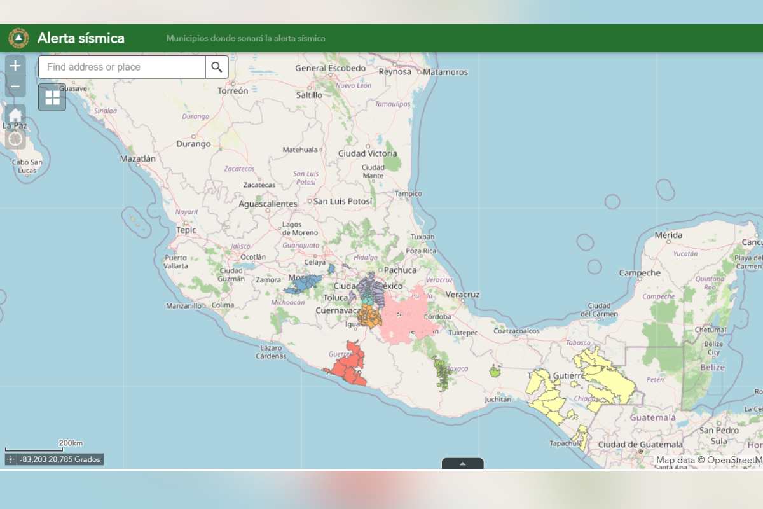The height and width of the screenshot is (509, 763).
Task: Click inside the Find address or place field
Action: click(121, 67)
